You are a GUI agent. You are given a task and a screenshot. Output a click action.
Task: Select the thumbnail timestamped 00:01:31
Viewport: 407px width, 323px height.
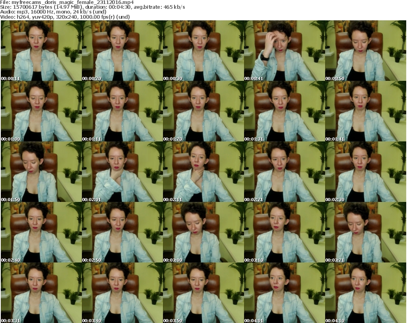click(284, 111)
